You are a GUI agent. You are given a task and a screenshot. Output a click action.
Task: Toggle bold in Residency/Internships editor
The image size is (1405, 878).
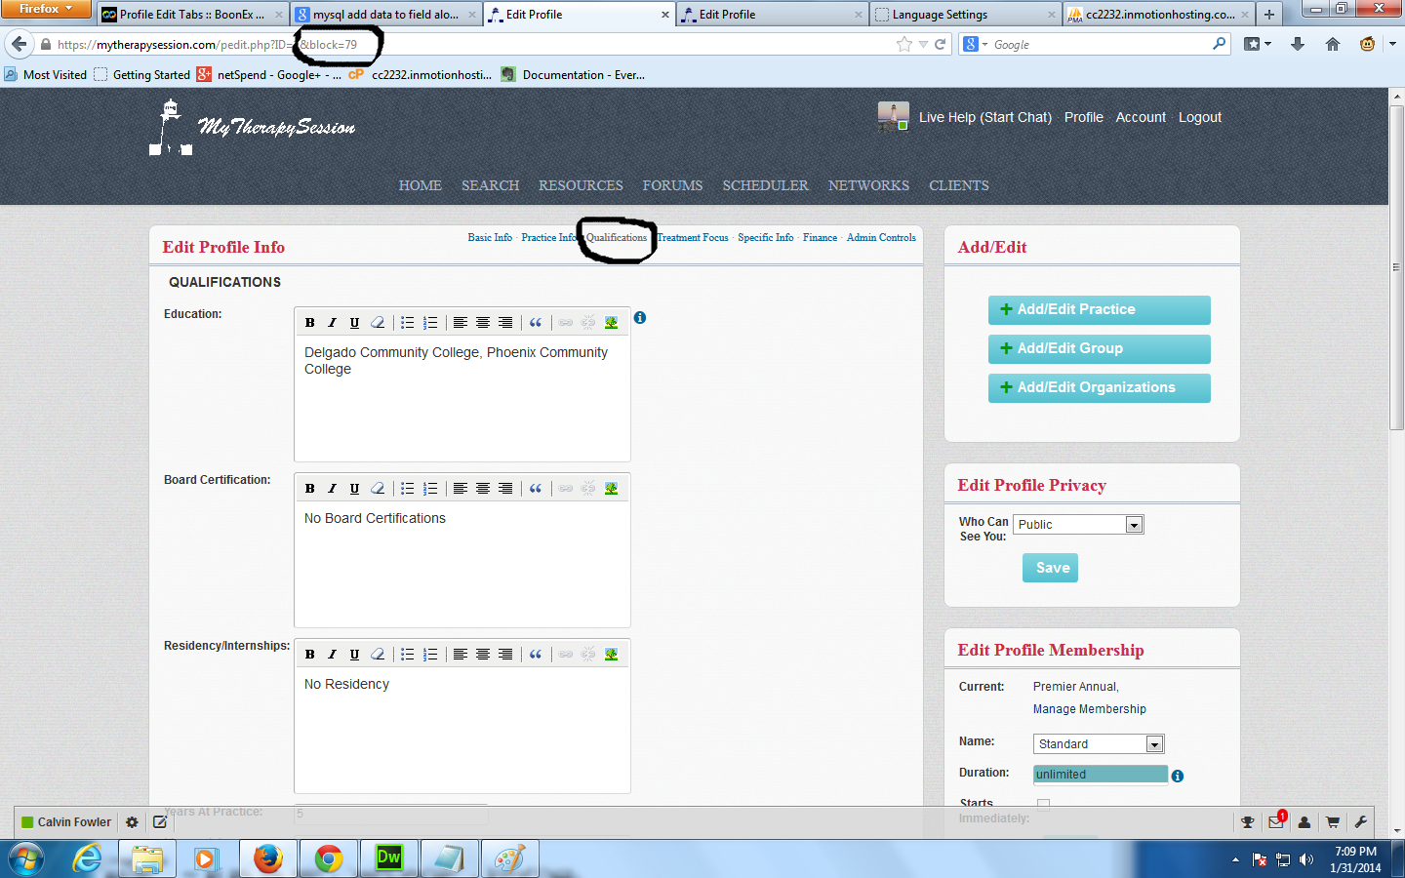tap(309, 655)
